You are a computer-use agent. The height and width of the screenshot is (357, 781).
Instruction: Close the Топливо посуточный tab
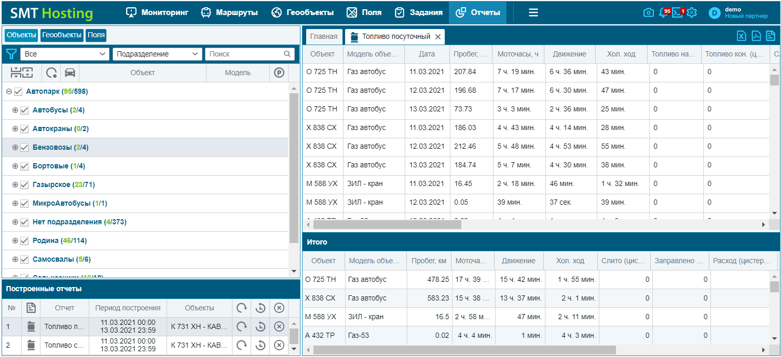438,37
